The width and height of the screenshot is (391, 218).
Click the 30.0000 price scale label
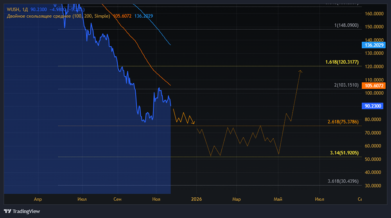(373, 186)
